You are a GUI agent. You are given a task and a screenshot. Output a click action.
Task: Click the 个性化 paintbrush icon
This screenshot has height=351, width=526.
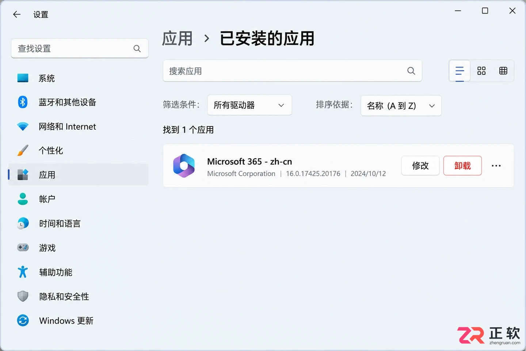pyautogui.click(x=23, y=150)
